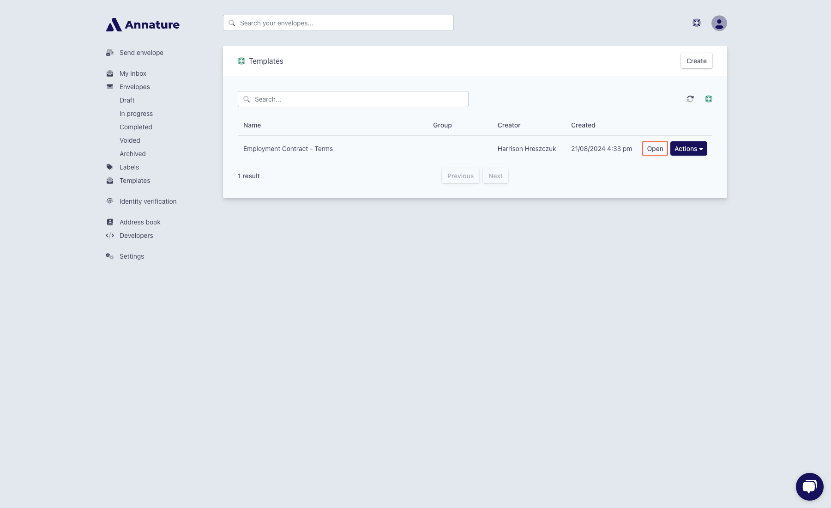Click the Settings gears icon
This screenshot has height=508, width=831.
(110, 256)
